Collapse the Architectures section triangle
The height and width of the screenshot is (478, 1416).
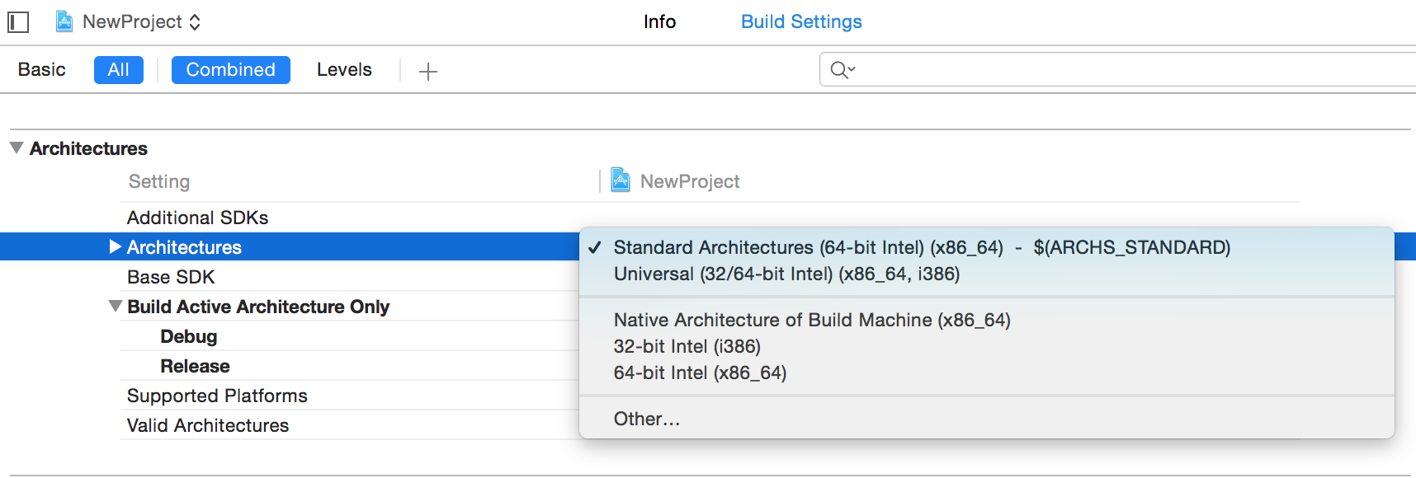(x=16, y=148)
